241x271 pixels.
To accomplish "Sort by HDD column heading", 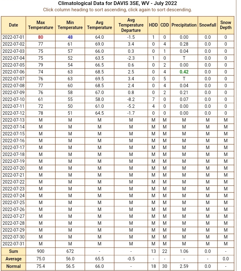I will [153, 25].
